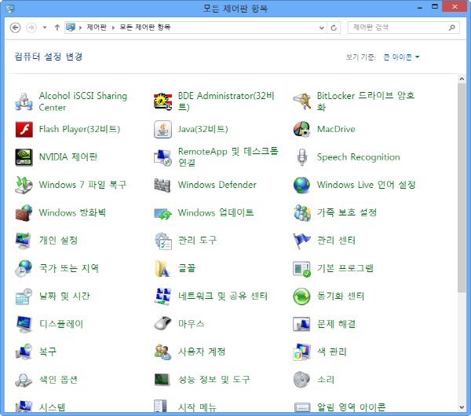Open the recovery (복구) icon
471x416 pixels.
coord(24,352)
